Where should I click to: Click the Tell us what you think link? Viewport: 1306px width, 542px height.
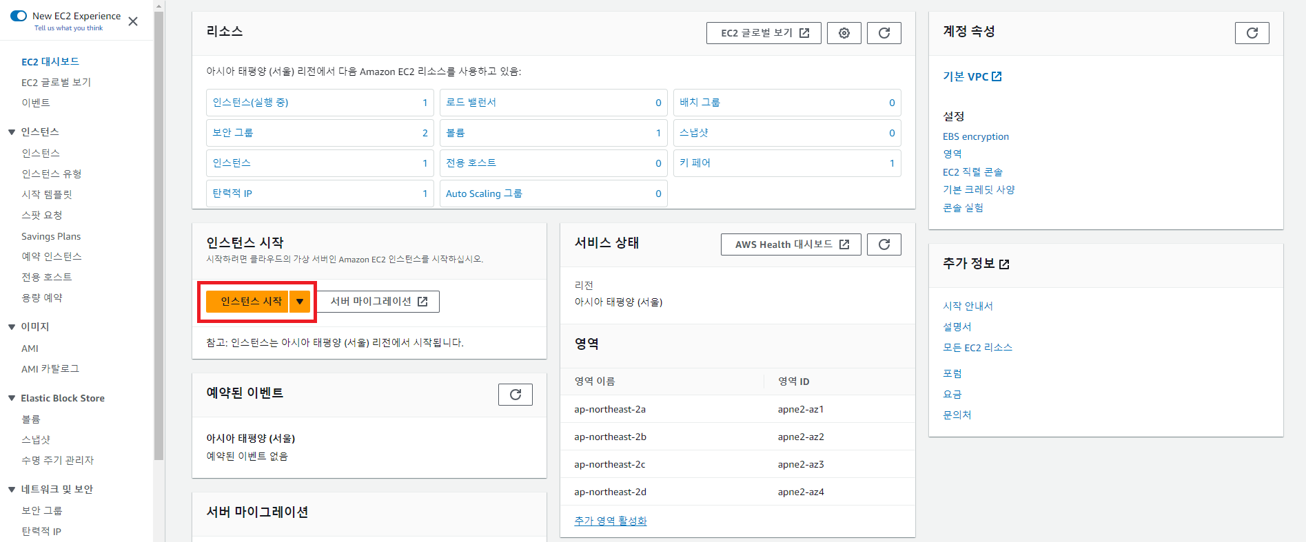click(x=68, y=28)
